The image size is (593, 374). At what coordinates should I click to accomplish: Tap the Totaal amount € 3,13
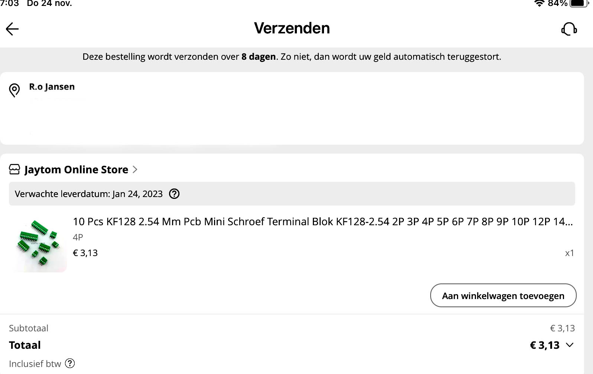click(x=545, y=345)
